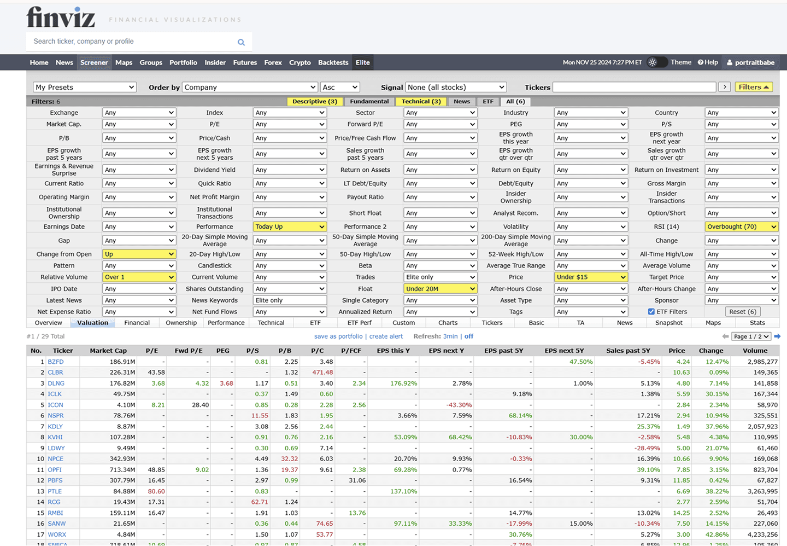The image size is (787, 546).
Task: Open the My Presets dropdown
Action: (x=85, y=87)
